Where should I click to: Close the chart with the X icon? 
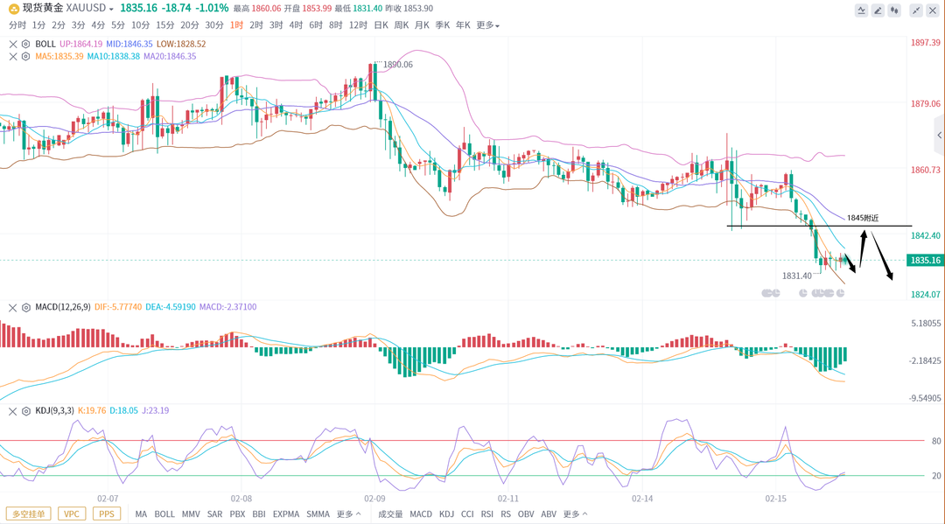pyautogui.click(x=933, y=10)
